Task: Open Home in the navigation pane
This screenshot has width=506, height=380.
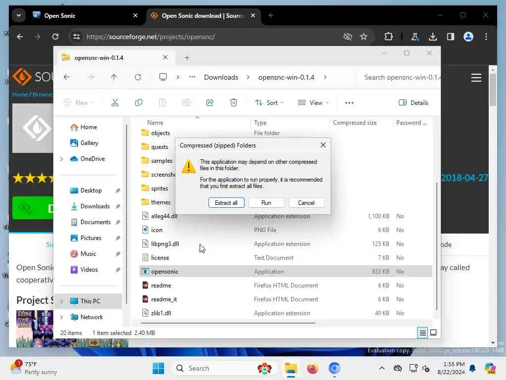Action: [84, 127]
